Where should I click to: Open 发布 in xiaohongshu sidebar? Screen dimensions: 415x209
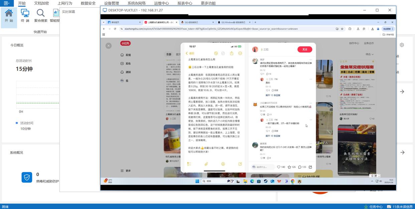[x=126, y=63]
